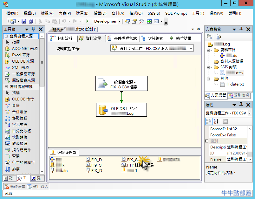The image size is (255, 199).
Task: Open the SSIS(S) menu
Action: click(x=154, y=13)
